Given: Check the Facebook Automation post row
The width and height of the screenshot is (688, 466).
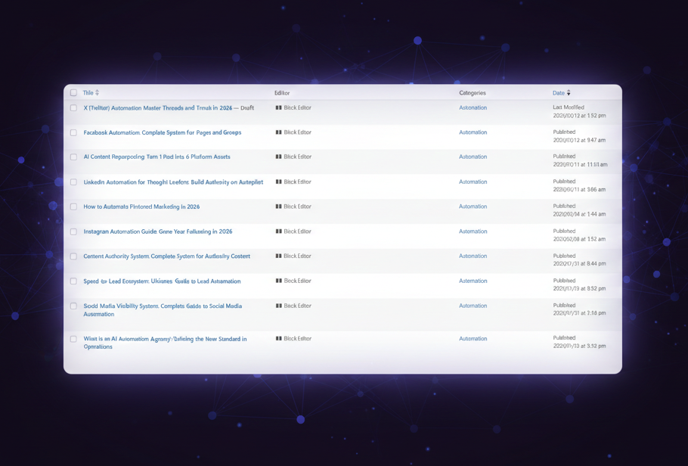Looking at the screenshot, I should pyautogui.click(x=73, y=132).
